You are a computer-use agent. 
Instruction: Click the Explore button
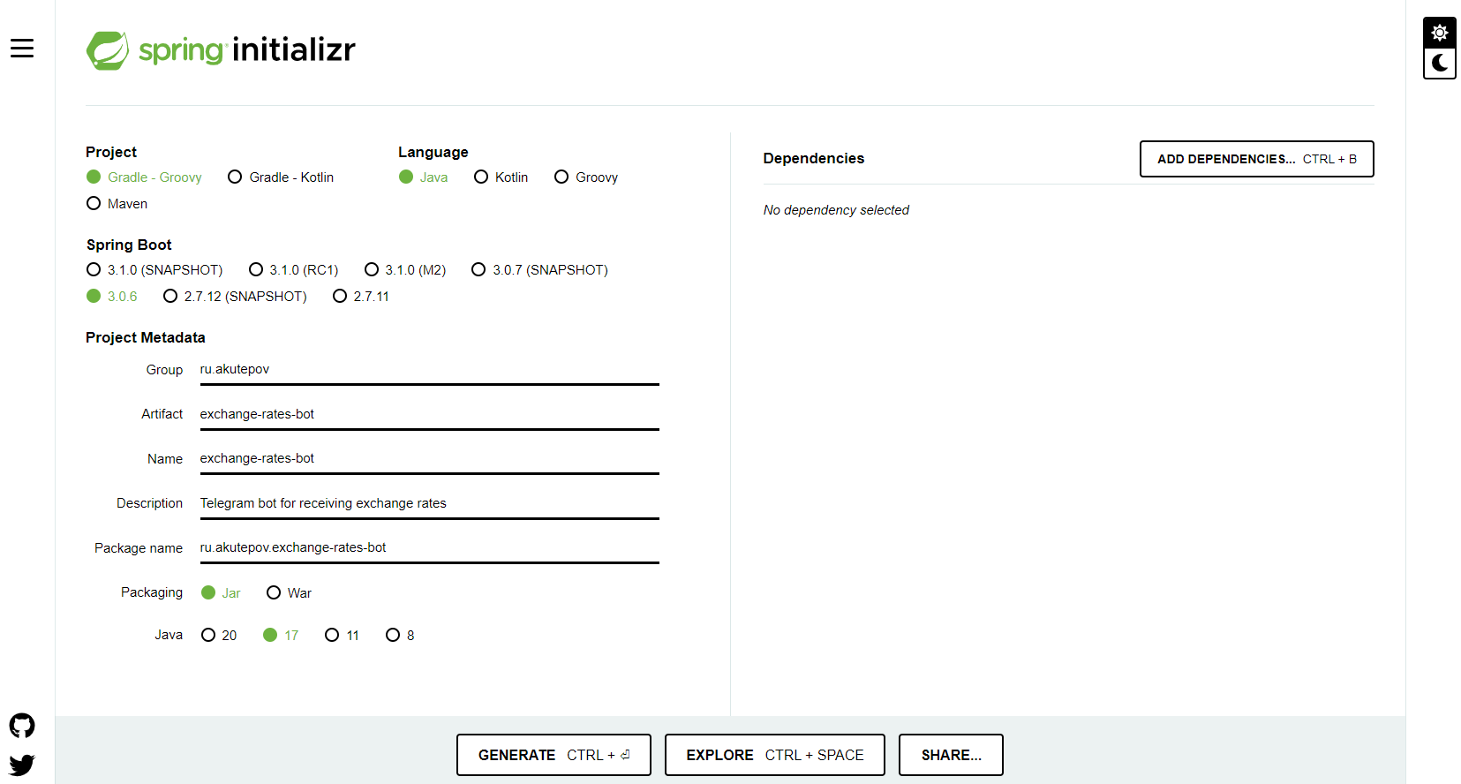[x=774, y=755]
